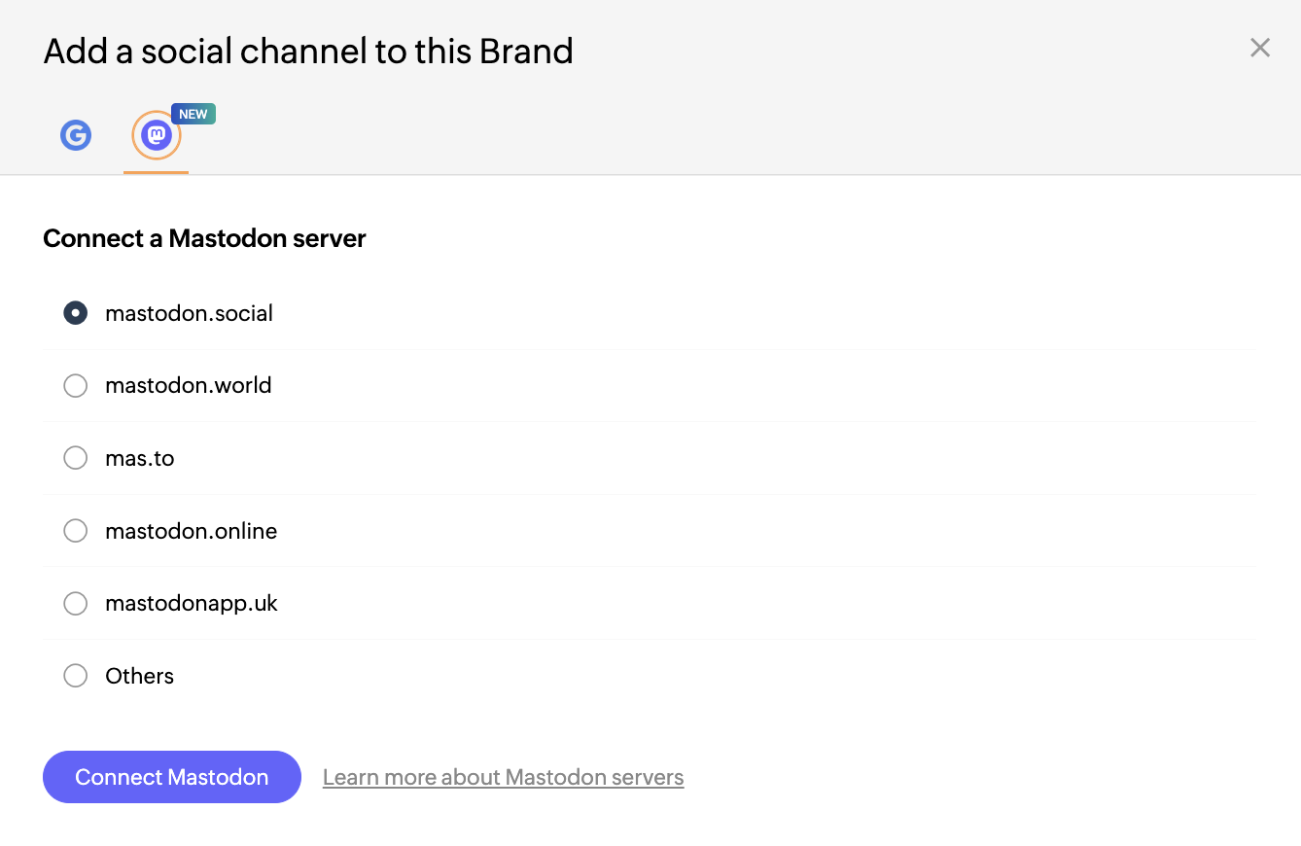Click the 'Connect a Mastodon server' heading
1301x846 pixels.
click(205, 238)
